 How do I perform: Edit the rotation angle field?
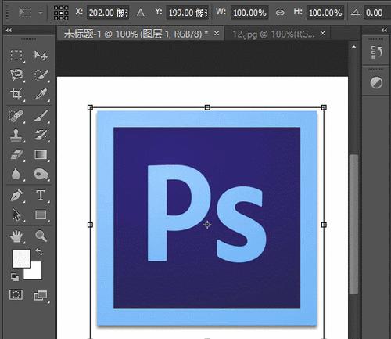[x=377, y=13]
